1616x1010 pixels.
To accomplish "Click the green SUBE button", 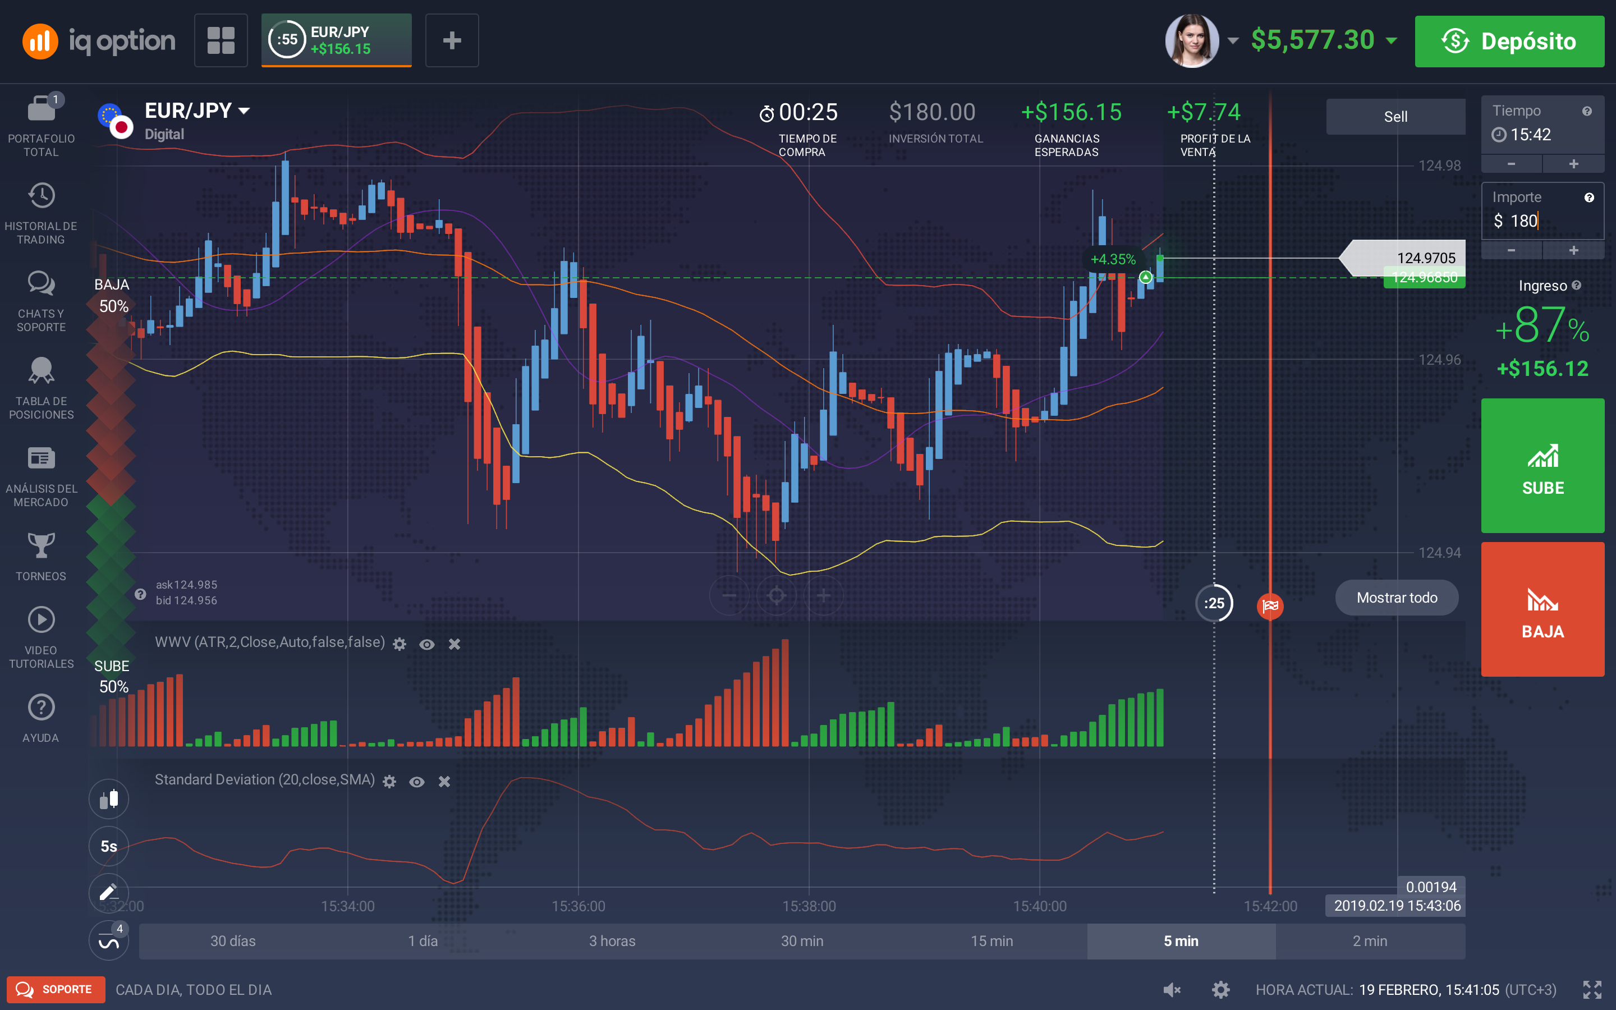I will (1542, 466).
